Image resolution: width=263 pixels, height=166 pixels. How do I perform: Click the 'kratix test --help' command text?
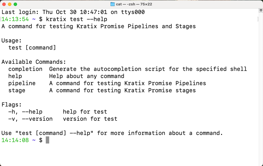pyautogui.click(x=76, y=19)
